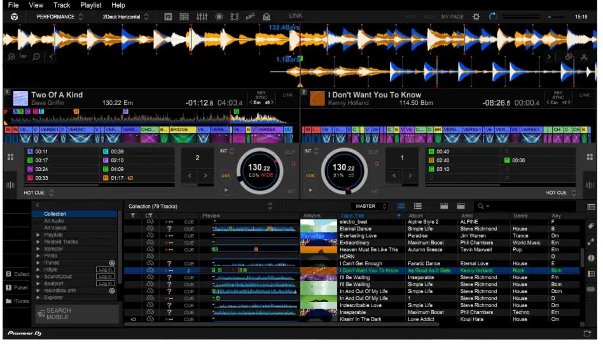Screen dimensions: 603x344
Task: Toggle KEY SYNC on deck 2
Action: coord(558,94)
